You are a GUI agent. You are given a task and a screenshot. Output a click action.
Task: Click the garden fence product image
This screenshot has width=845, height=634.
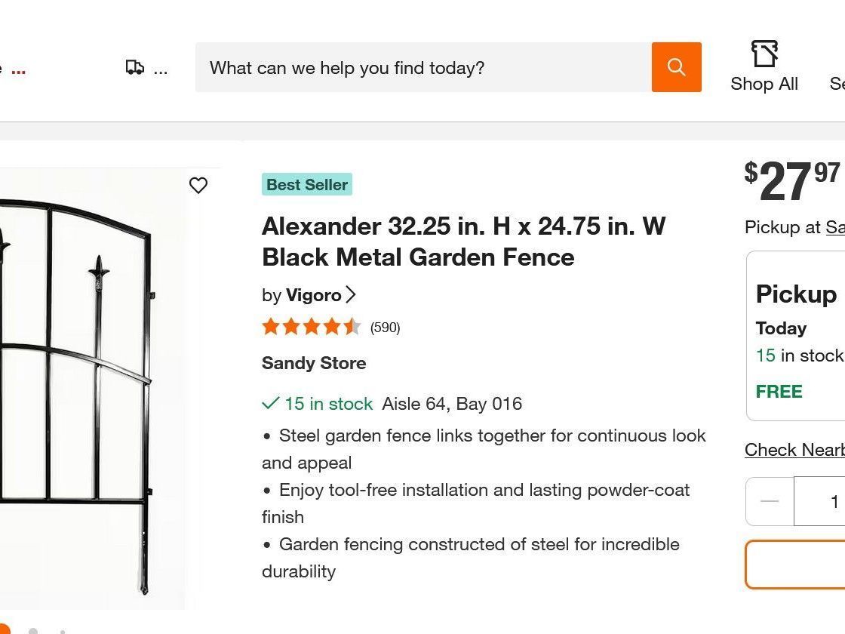click(x=91, y=388)
